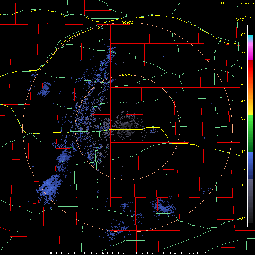Click the 60 value on the dBZ scale

coord(243,68)
